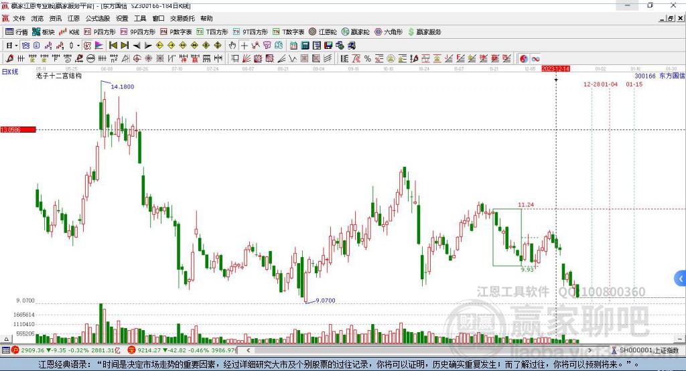Toggle the infinity symbol button
This screenshot has height=371, width=686.
pyautogui.click(x=535, y=58)
